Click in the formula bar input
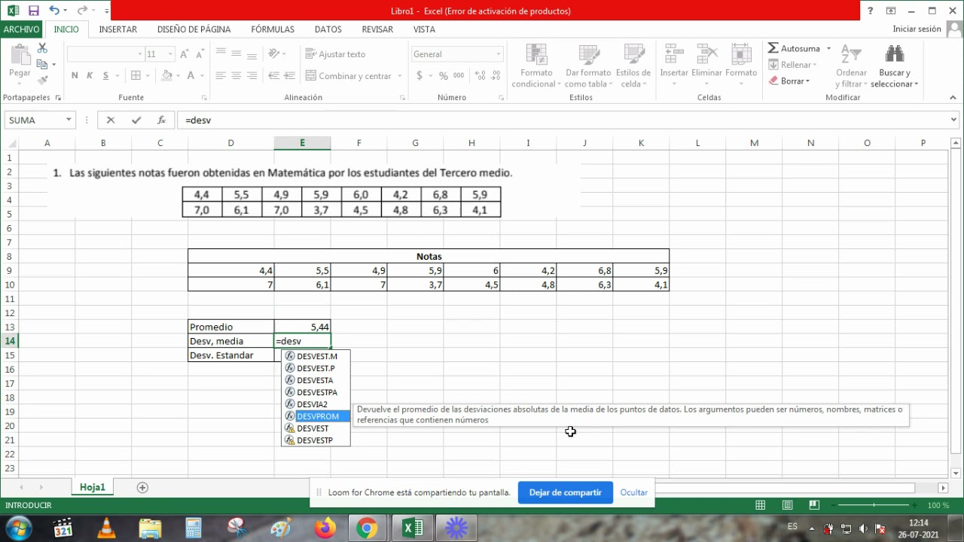This screenshot has width=964, height=542. [x=561, y=120]
